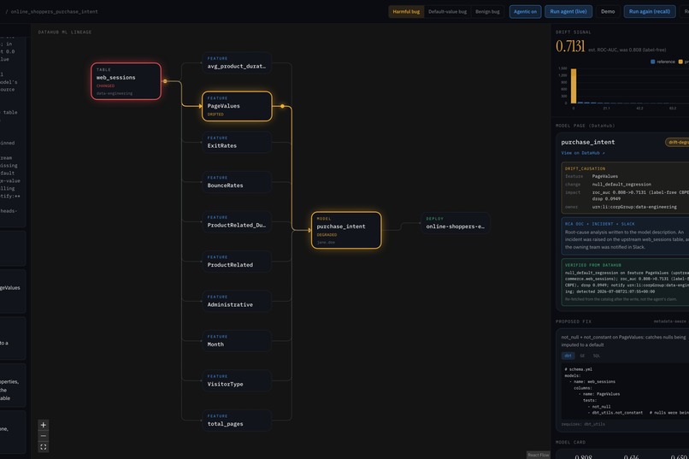The height and width of the screenshot is (459, 689).
Task: Select the BounceRates feature node
Action: tap(237, 182)
